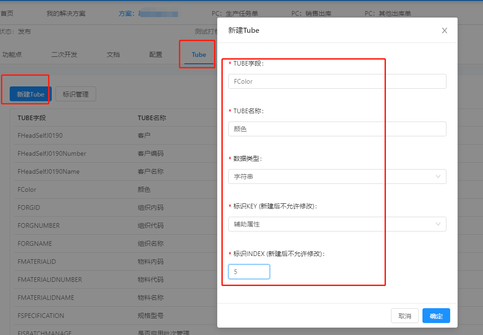The width and height of the screenshot is (483, 335).
Task: Click the TUBE名称 column header
Action: coord(152,118)
